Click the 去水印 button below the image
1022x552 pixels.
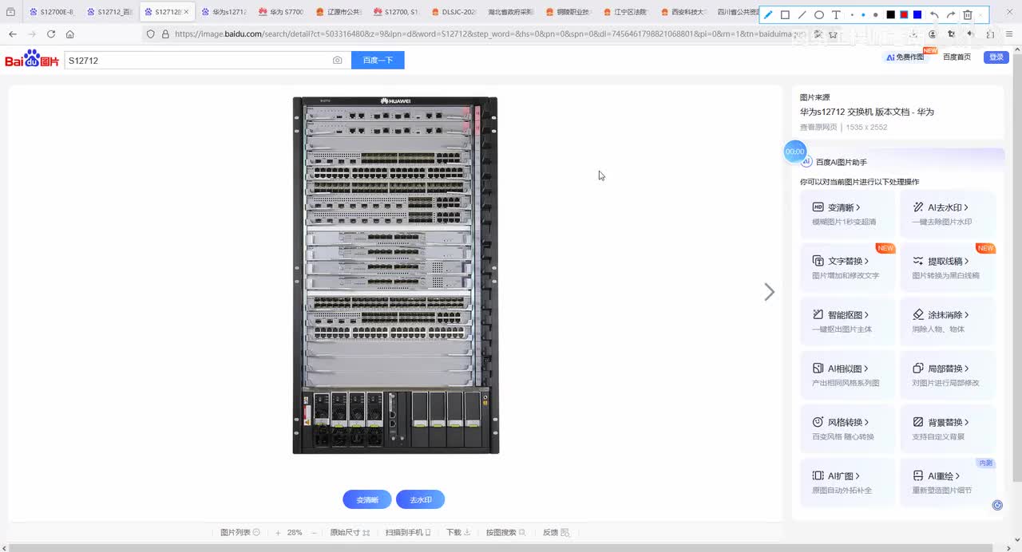420,499
